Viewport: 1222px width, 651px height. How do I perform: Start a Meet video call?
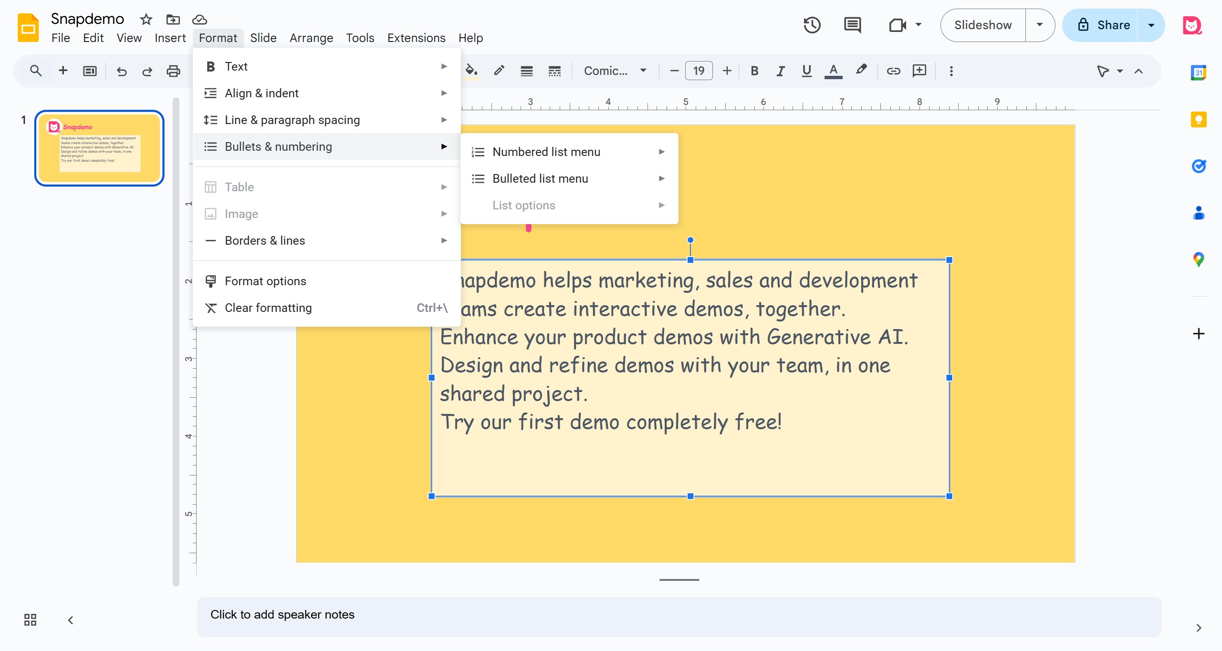897,25
